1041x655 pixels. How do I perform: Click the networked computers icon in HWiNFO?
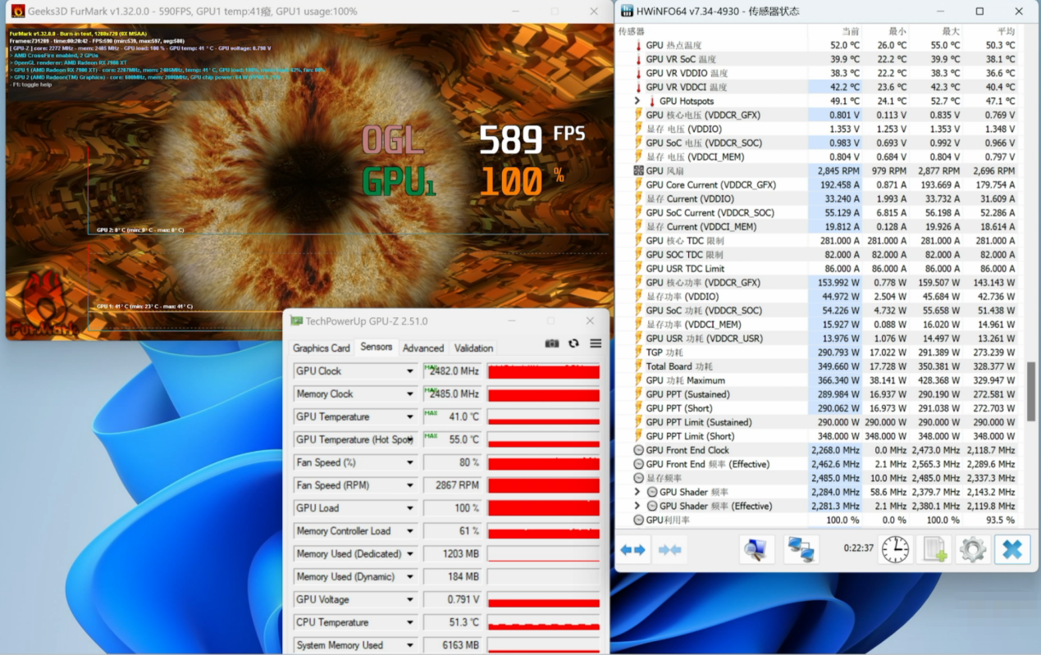point(801,549)
